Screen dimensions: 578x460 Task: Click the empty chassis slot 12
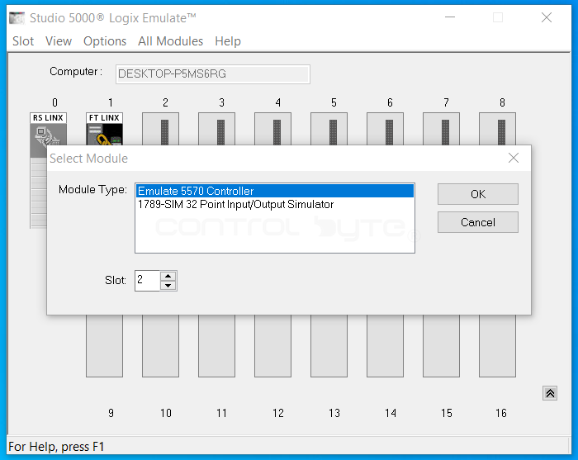[x=272, y=346]
